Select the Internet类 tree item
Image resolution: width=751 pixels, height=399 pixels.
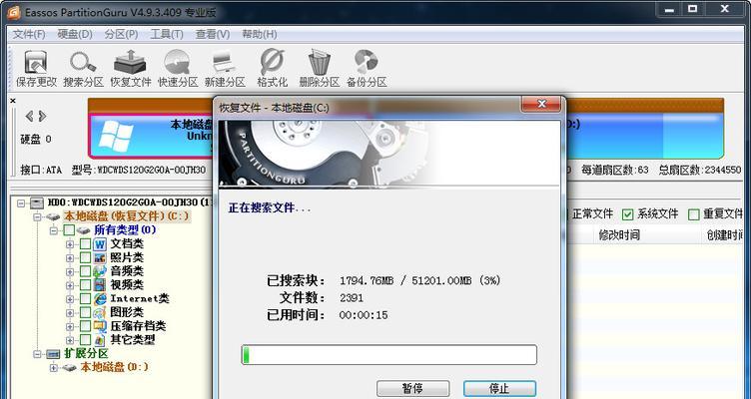pyautogui.click(x=140, y=299)
